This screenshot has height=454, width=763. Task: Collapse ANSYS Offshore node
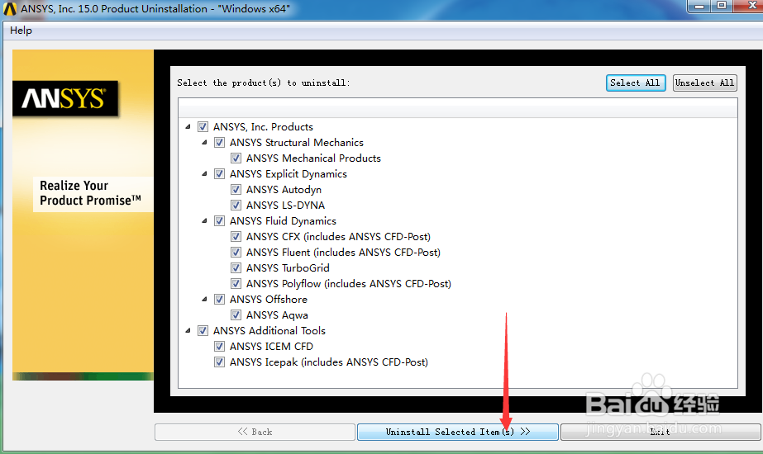pyautogui.click(x=204, y=300)
